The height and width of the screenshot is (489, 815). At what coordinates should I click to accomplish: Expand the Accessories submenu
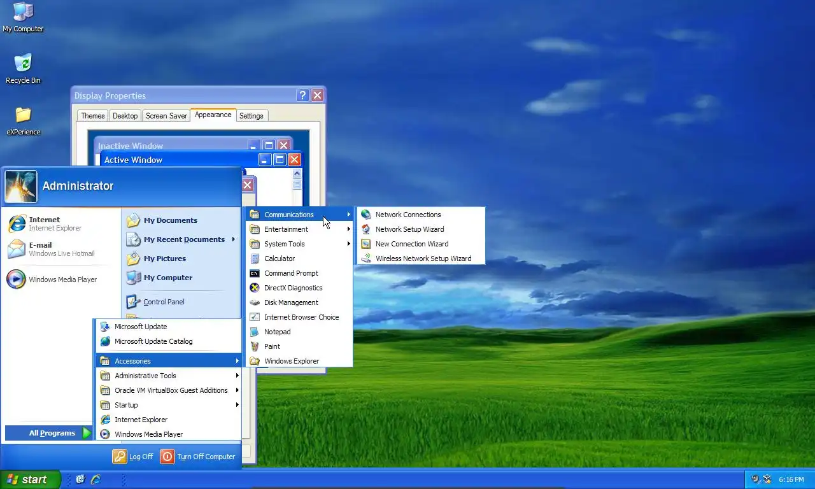(169, 361)
